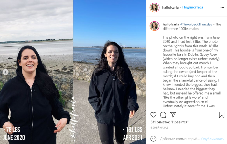Viewport: 227px width, 144px height.
Task: Save the post with the bookmark icon
Action: pyautogui.click(x=222, y=115)
